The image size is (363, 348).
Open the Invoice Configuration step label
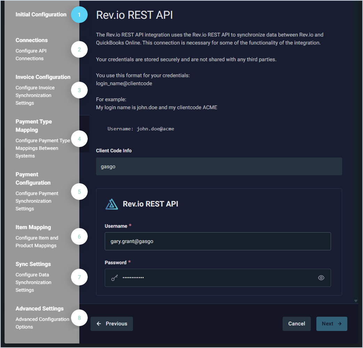point(43,77)
